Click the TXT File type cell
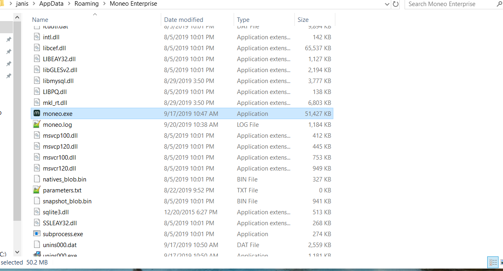The height and width of the screenshot is (271, 503). coord(247,190)
